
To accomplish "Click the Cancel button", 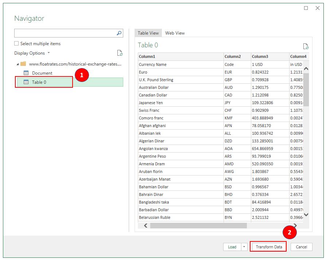I will (301, 247).
